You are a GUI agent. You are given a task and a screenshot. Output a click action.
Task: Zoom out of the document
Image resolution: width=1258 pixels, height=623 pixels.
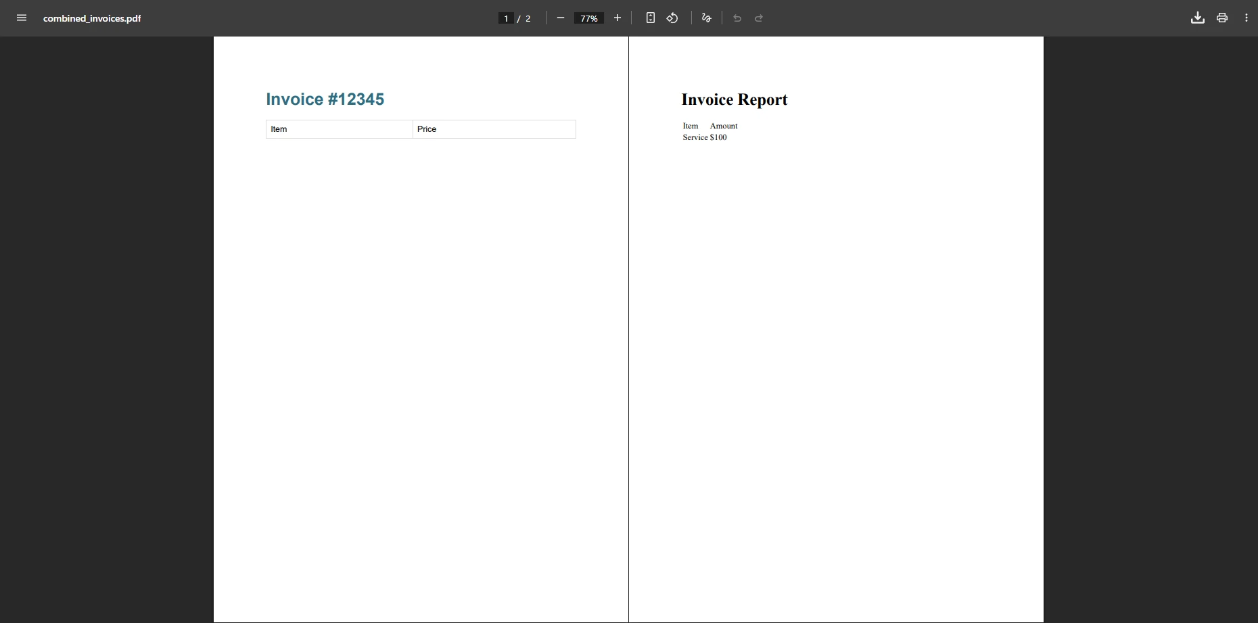[560, 18]
